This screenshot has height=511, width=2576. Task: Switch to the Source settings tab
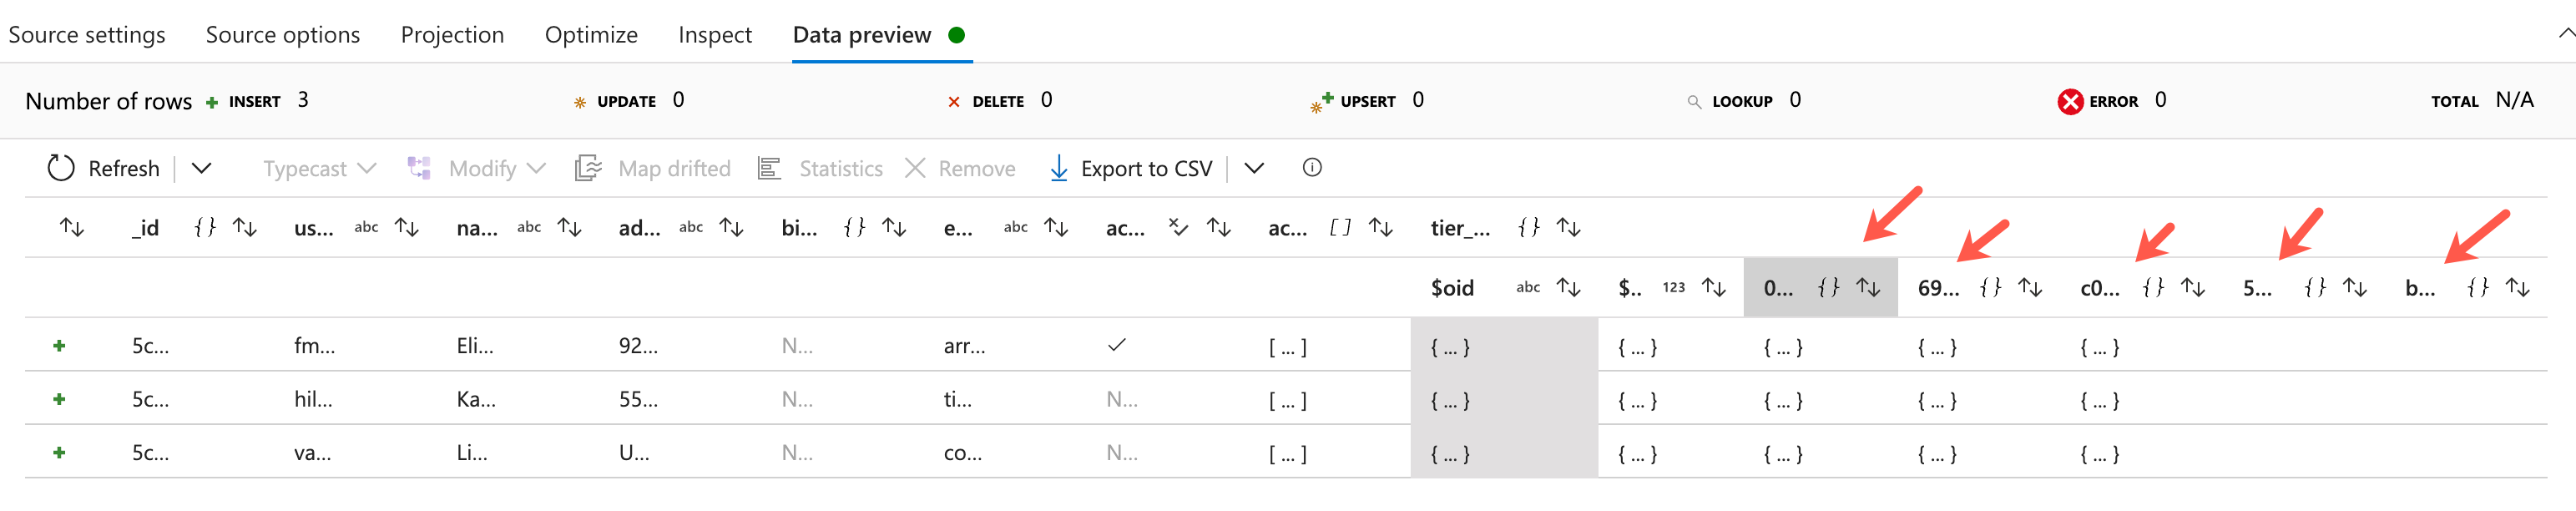tap(87, 34)
